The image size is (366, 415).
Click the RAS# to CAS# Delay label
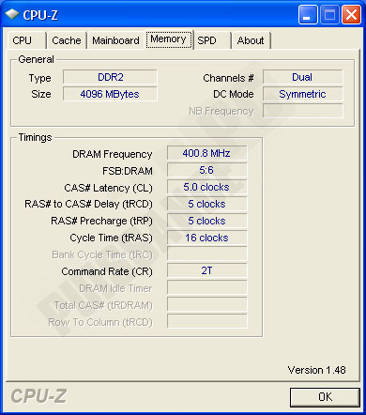[88, 204]
